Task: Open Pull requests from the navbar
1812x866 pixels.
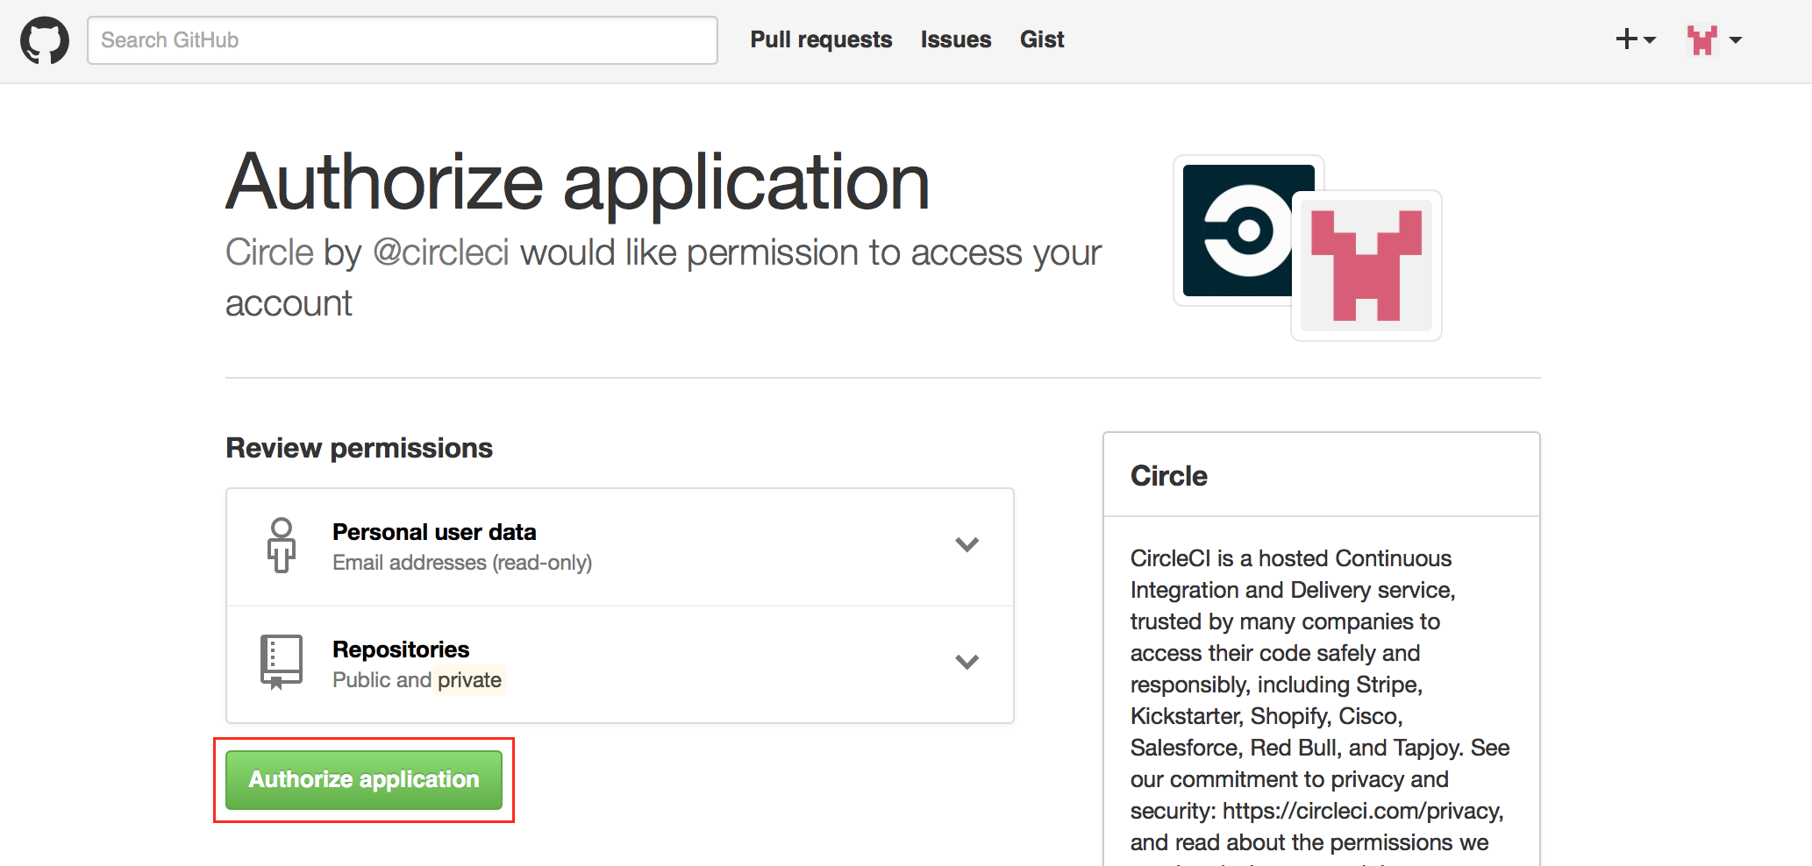Action: tap(820, 39)
